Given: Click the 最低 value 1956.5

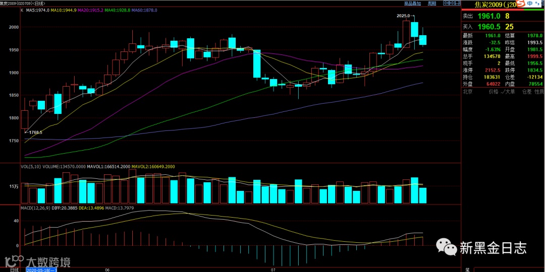Looking at the screenshot, I should [535, 63].
